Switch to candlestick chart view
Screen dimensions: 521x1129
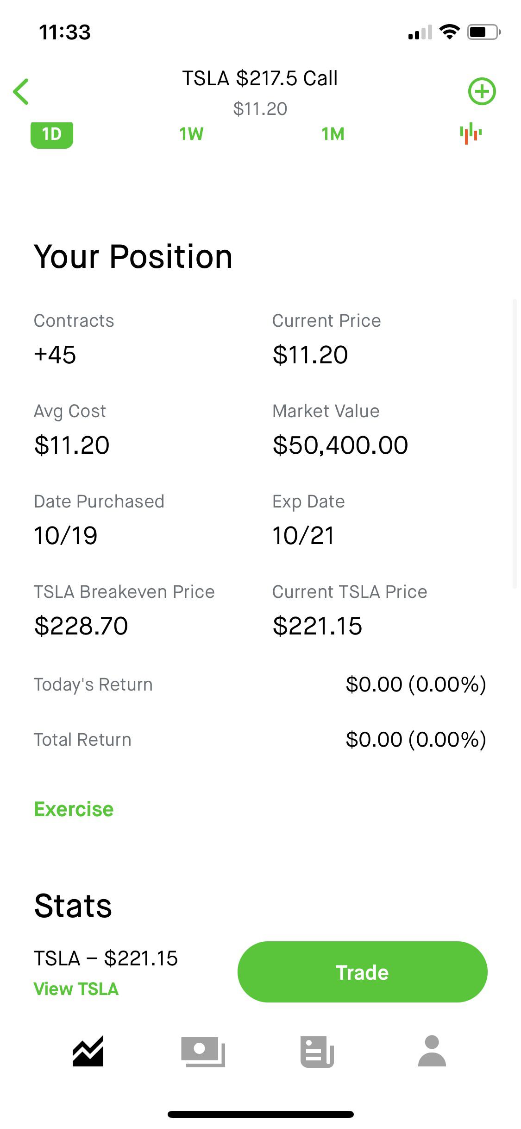pos(471,133)
